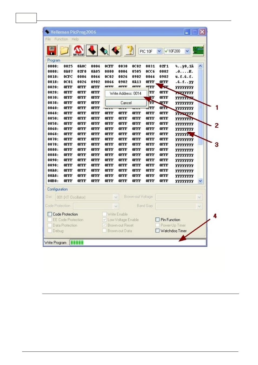Viewport: 258px width, 365px height.
Task: Enable the Watchdog Timer checkbox
Action: tap(157, 231)
